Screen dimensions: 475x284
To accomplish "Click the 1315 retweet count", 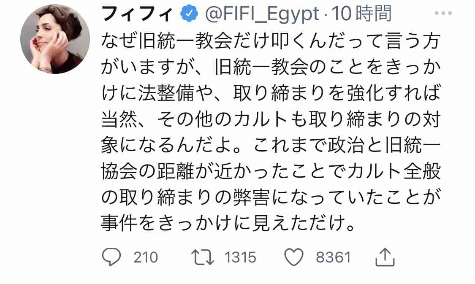I will 240,257.
